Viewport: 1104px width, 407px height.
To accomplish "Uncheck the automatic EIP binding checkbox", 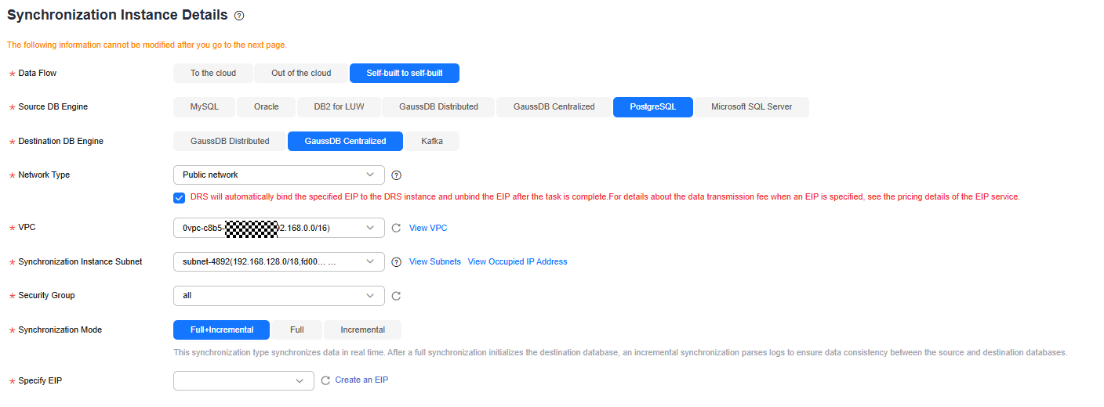I will pyautogui.click(x=179, y=197).
